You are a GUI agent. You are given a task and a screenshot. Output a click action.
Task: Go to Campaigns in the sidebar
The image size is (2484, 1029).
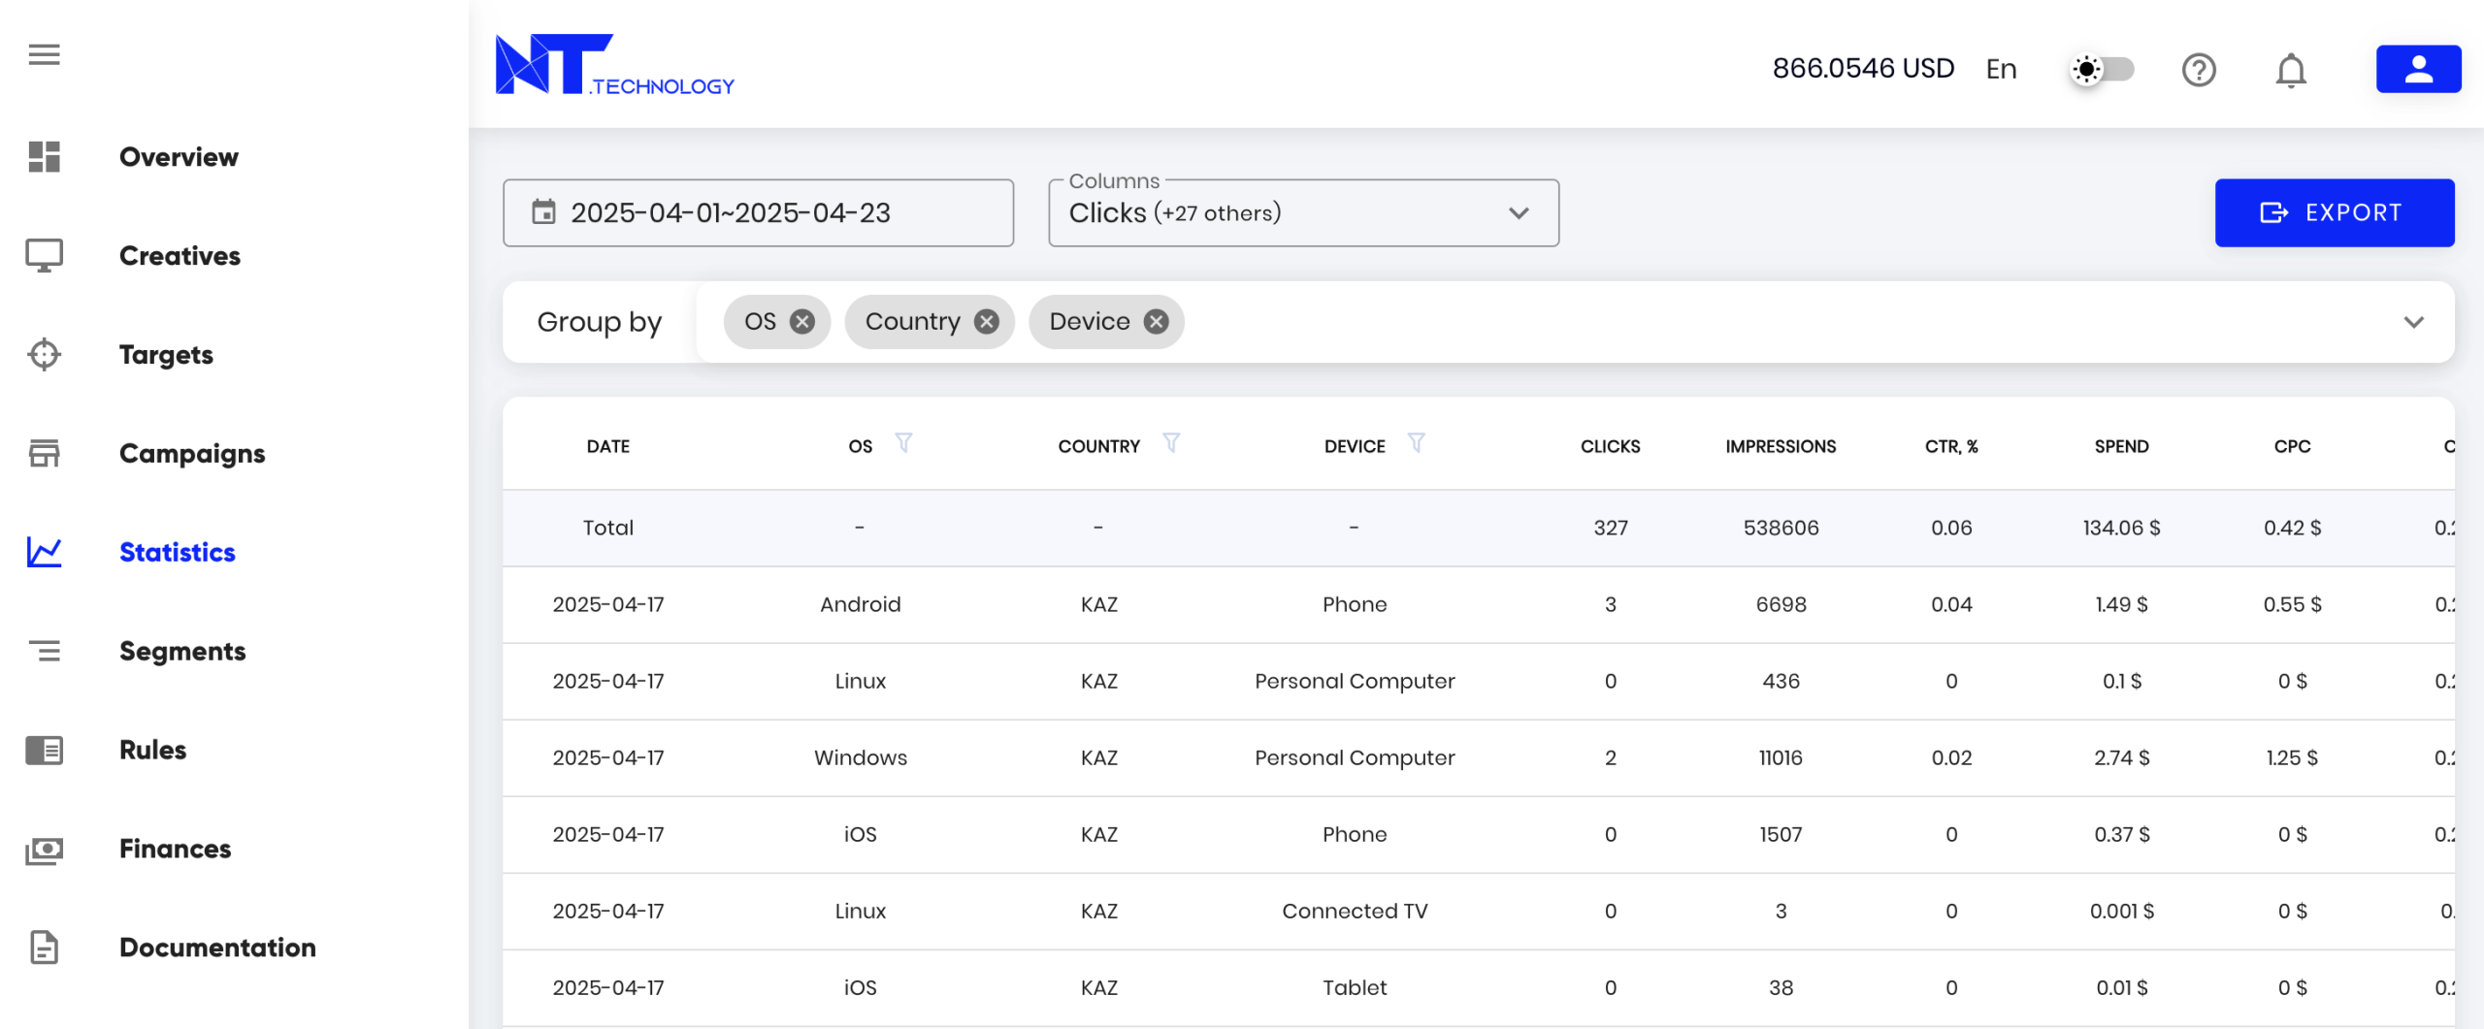(x=191, y=454)
